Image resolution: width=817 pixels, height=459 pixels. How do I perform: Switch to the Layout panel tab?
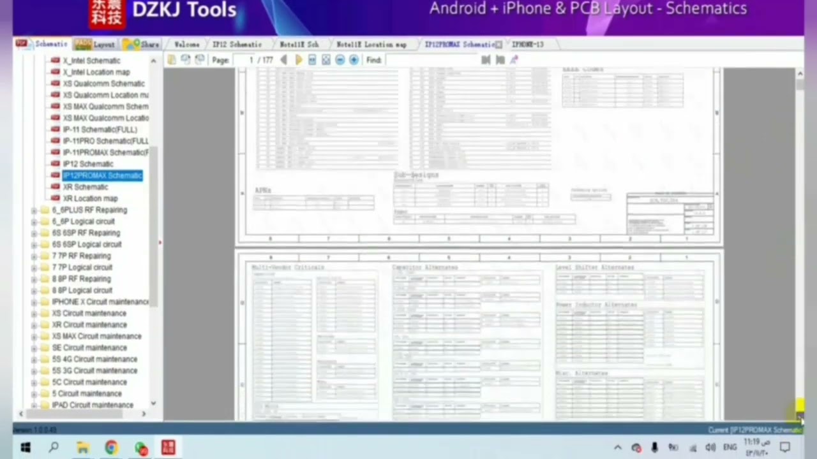[96, 44]
